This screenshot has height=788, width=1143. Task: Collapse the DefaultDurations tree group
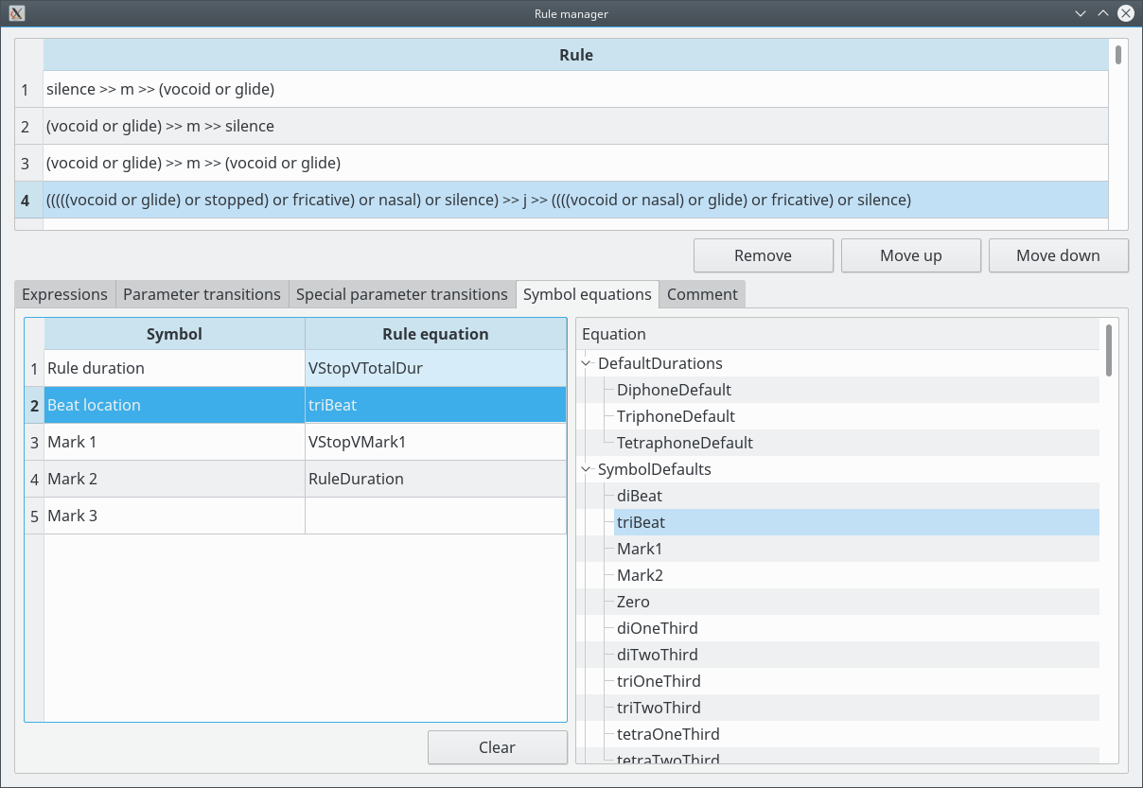tap(587, 363)
